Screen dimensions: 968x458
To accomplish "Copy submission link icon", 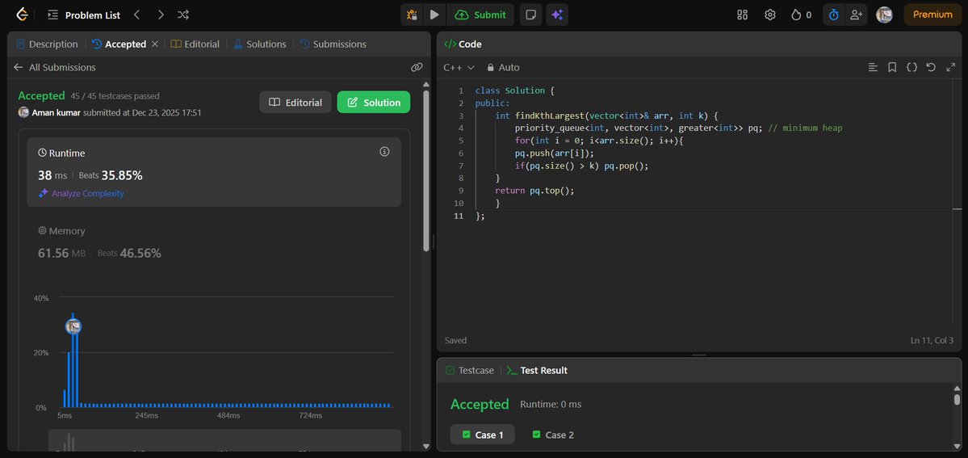I will pos(417,67).
